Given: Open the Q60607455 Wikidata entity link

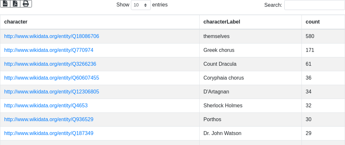Looking at the screenshot, I should click(52, 78).
